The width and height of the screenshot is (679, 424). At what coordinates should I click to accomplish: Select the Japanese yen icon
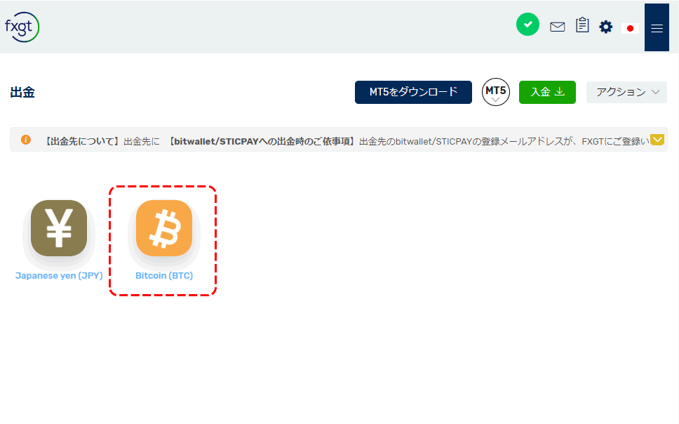coord(59,228)
